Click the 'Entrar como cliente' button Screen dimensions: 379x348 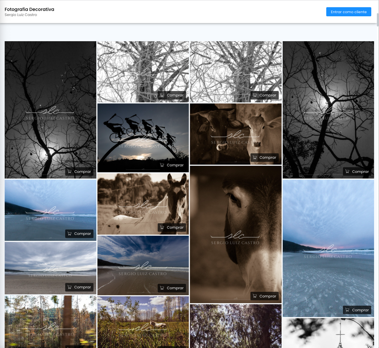click(x=349, y=12)
